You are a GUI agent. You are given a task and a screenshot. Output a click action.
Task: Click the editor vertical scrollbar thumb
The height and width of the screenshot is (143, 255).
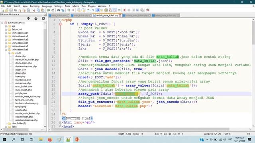click(x=253, y=33)
